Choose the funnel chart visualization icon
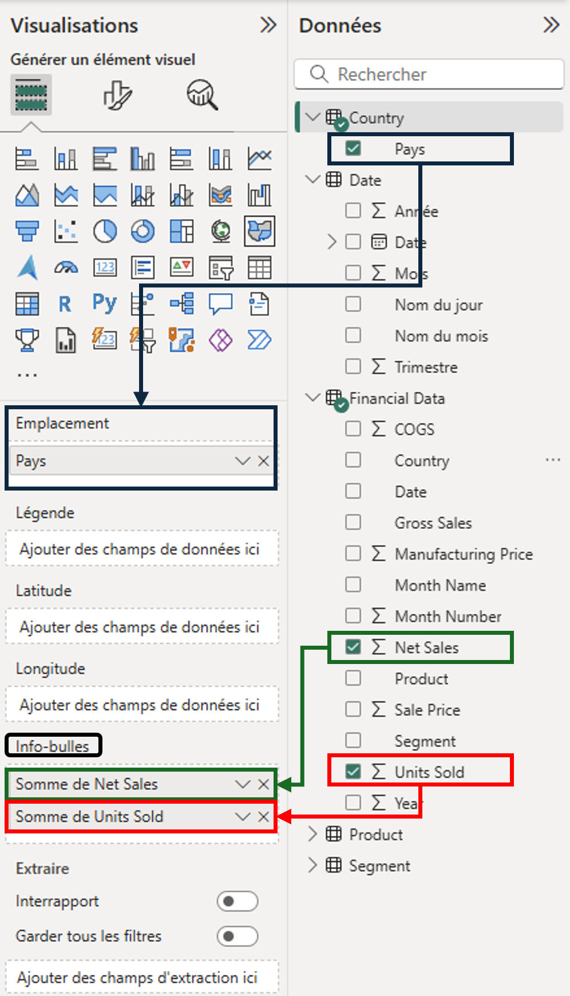Image resolution: width=570 pixels, height=996 pixels. 27,231
